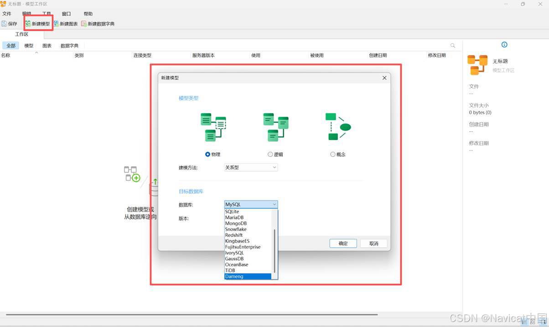Select the 工作区 tab
This screenshot has width=549, height=327.
coord(22,34)
